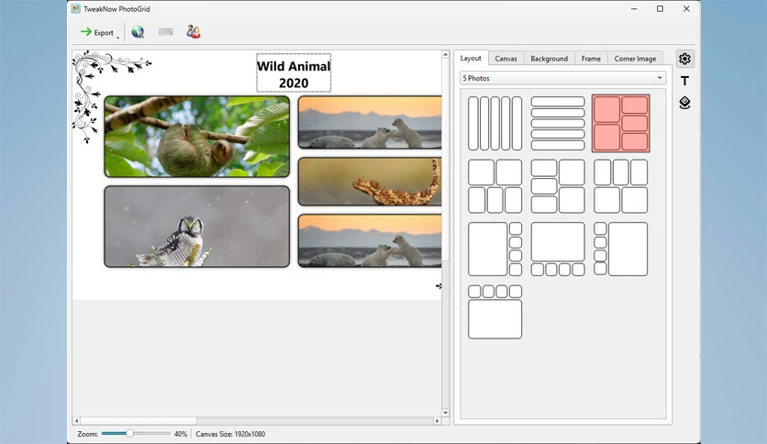
Task: Open the Frame tab
Action: click(591, 58)
